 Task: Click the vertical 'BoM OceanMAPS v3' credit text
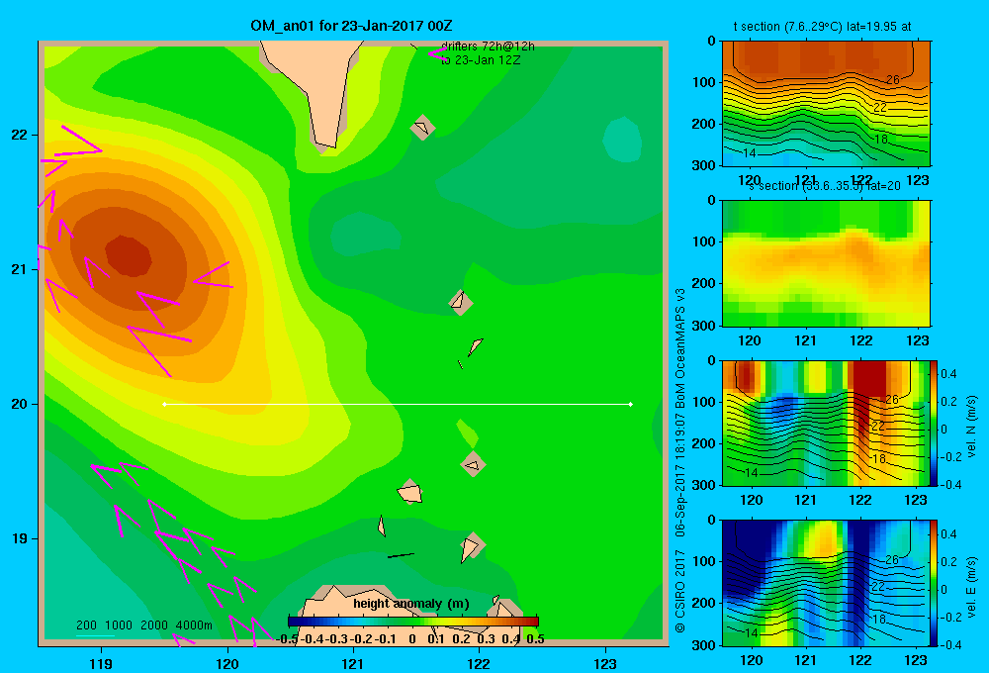click(680, 348)
